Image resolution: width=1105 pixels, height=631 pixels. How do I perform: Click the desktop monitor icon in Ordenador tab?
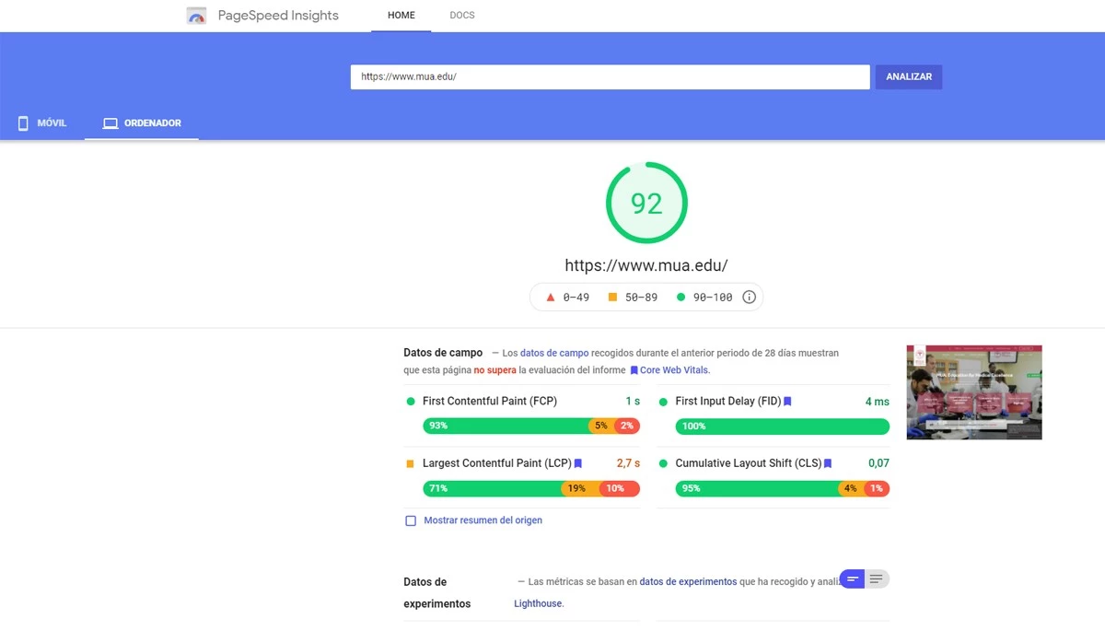110,123
